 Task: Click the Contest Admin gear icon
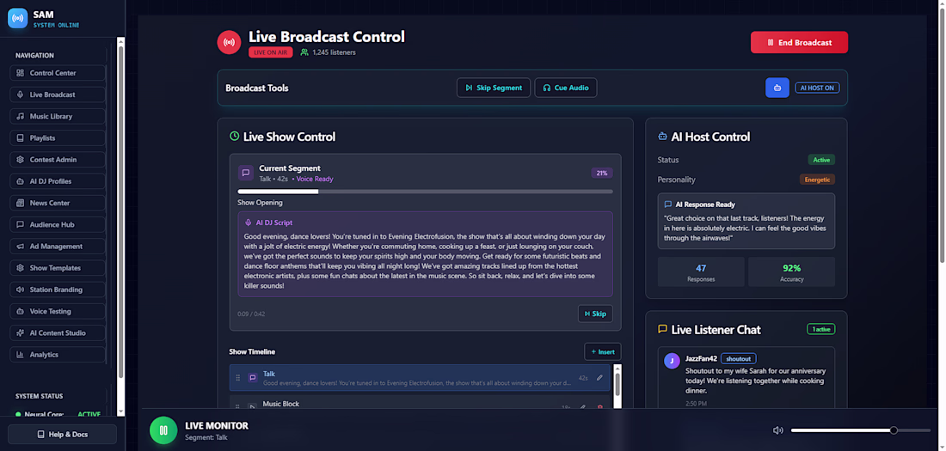pyautogui.click(x=20, y=160)
